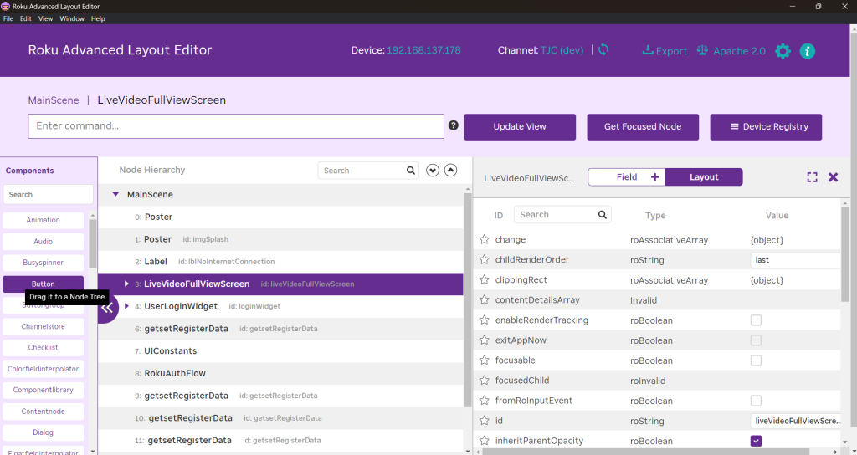The image size is (857, 455).
Task: Open the Edit menu
Action: point(26,18)
